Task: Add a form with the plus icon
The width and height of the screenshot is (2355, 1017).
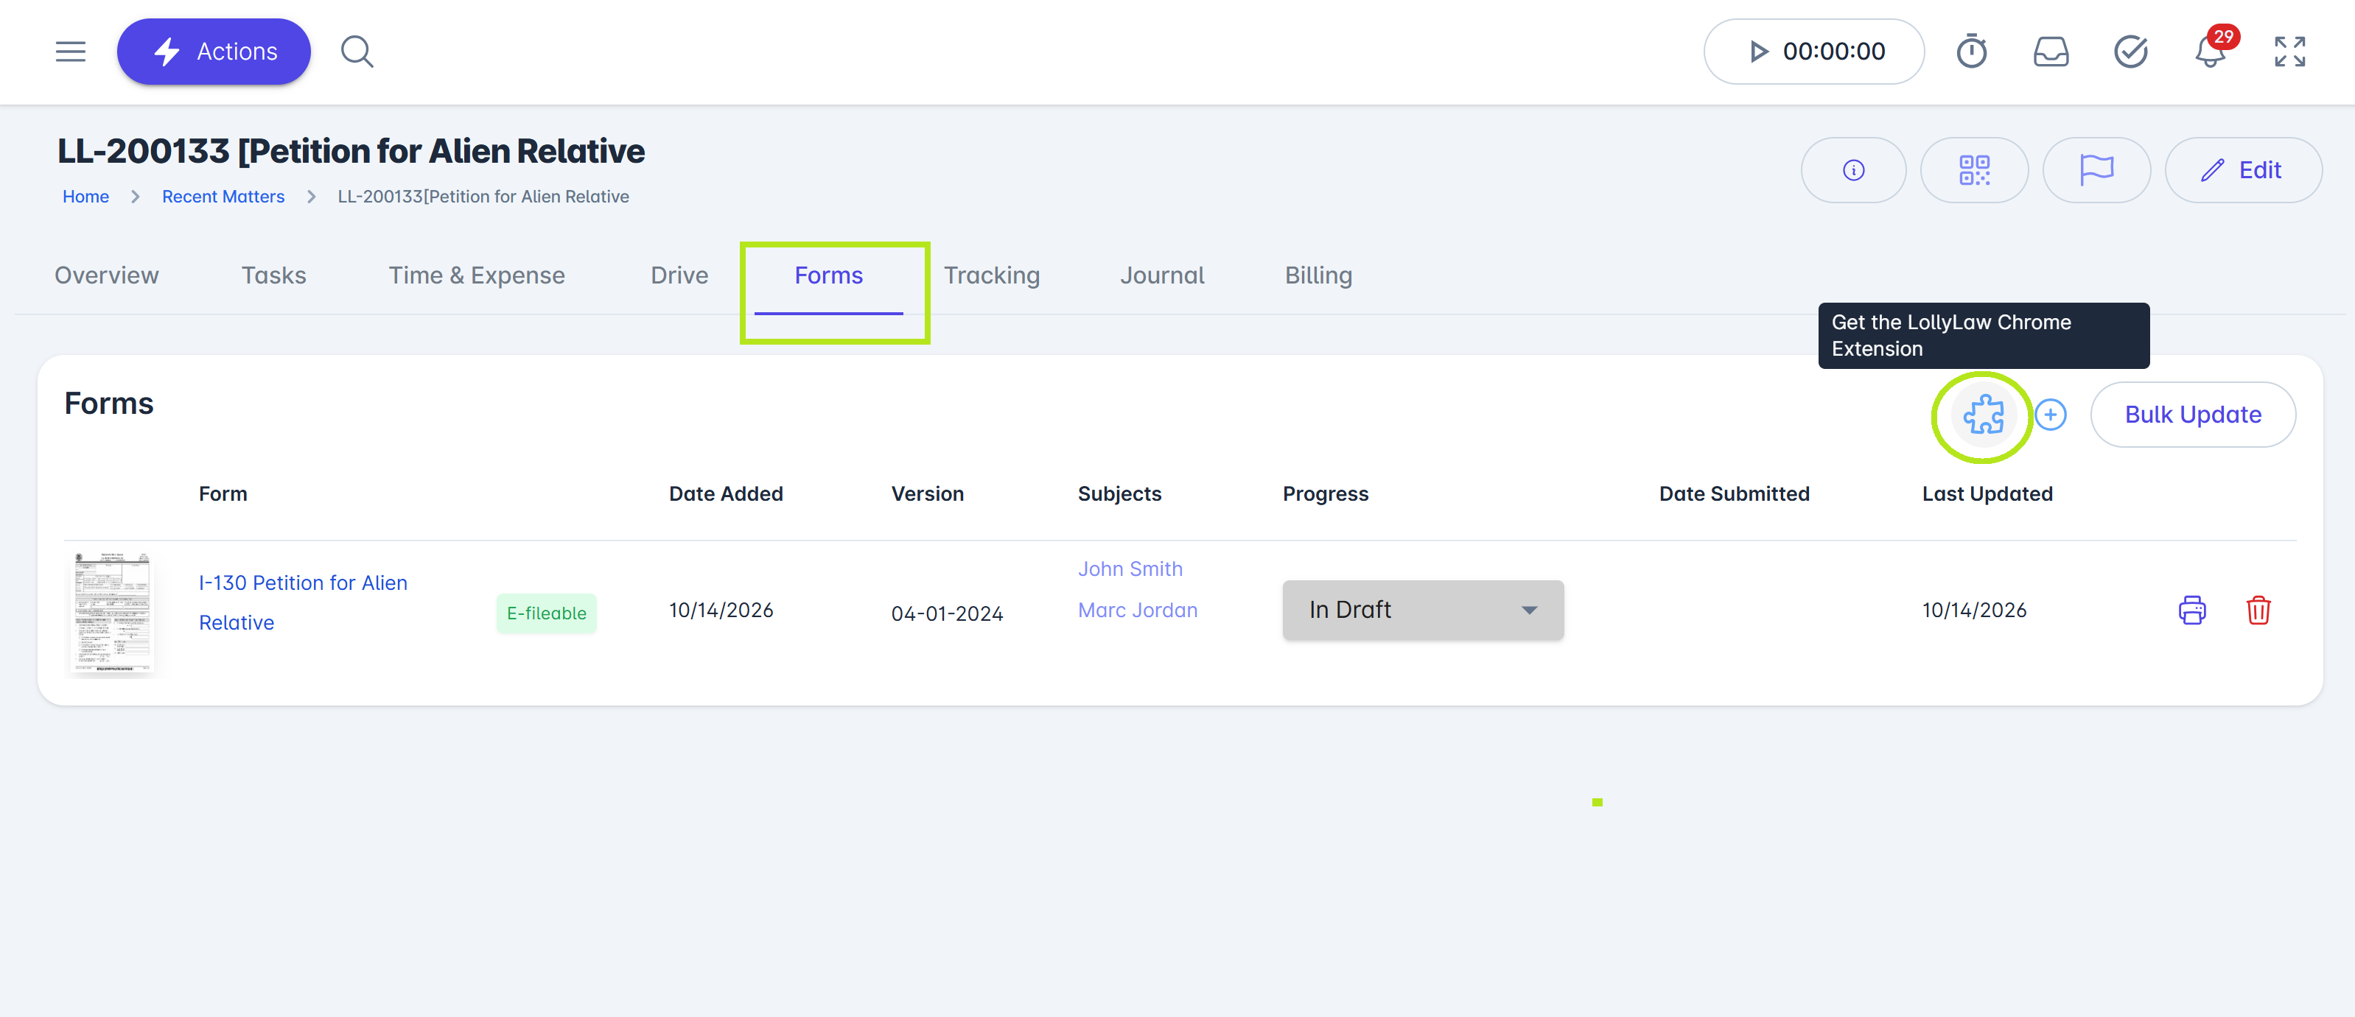Action: [x=2051, y=415]
